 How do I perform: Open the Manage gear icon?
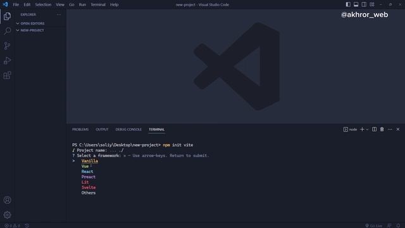(7, 215)
